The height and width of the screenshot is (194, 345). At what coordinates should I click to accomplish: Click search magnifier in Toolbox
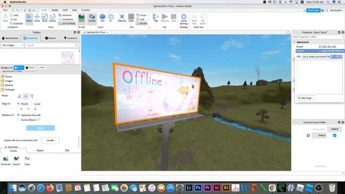point(77,45)
